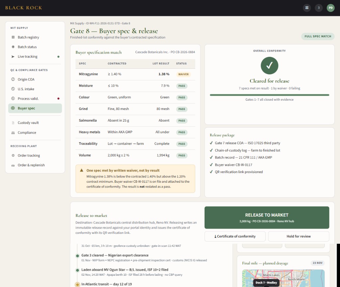This screenshot has height=287, width=340.
Task: Click the overall conformity progress bar
Action: click(269, 95)
